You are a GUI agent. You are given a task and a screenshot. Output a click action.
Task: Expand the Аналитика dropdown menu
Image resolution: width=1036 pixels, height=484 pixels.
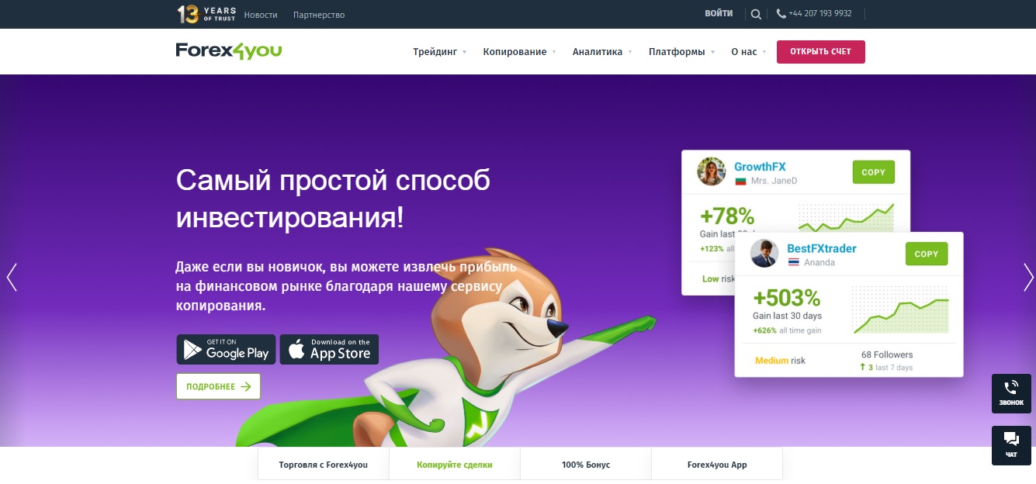point(601,52)
